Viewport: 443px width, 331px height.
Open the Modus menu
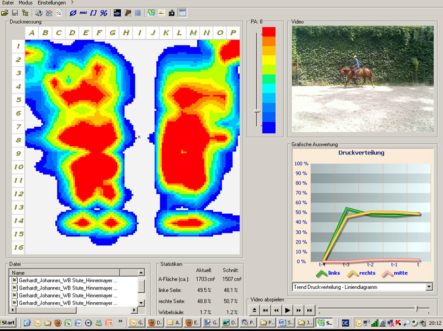(x=25, y=3)
